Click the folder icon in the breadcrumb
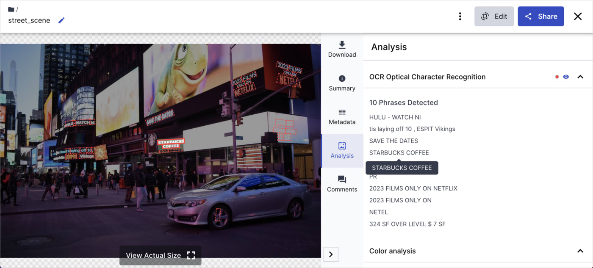 coord(11,9)
